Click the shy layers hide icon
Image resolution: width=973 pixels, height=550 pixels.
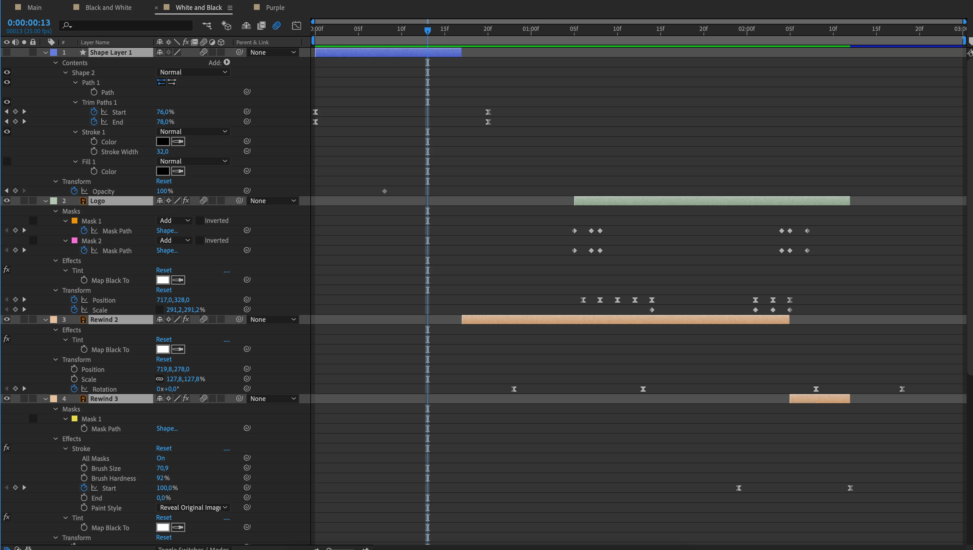[246, 25]
